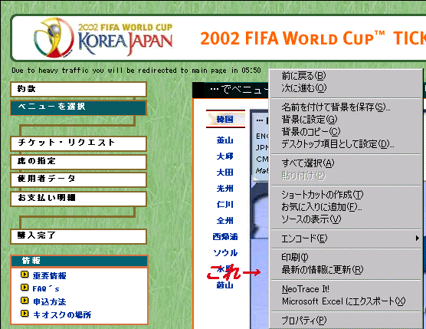The width and height of the screenshot is (426, 329).
Task: Open the 釜山 venue link
Action: pyautogui.click(x=224, y=140)
